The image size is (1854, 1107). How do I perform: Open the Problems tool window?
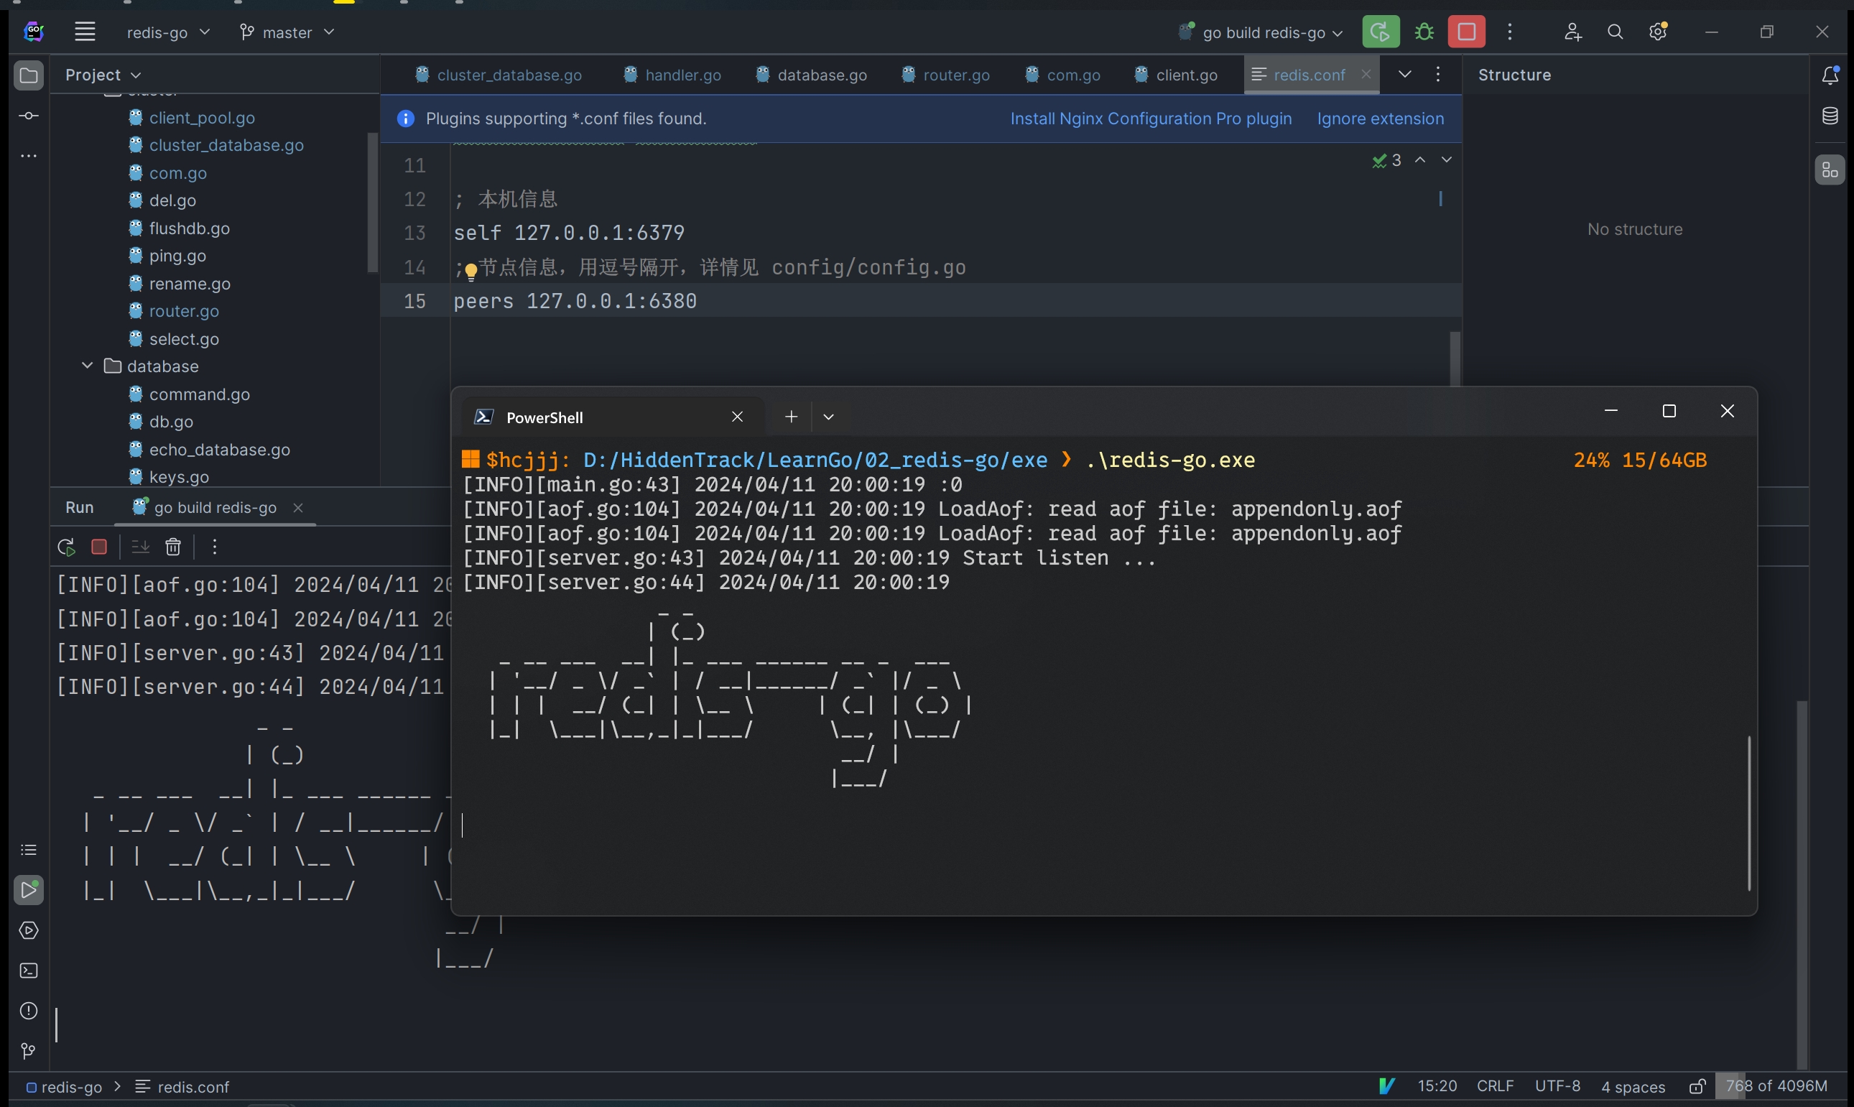tap(28, 1011)
